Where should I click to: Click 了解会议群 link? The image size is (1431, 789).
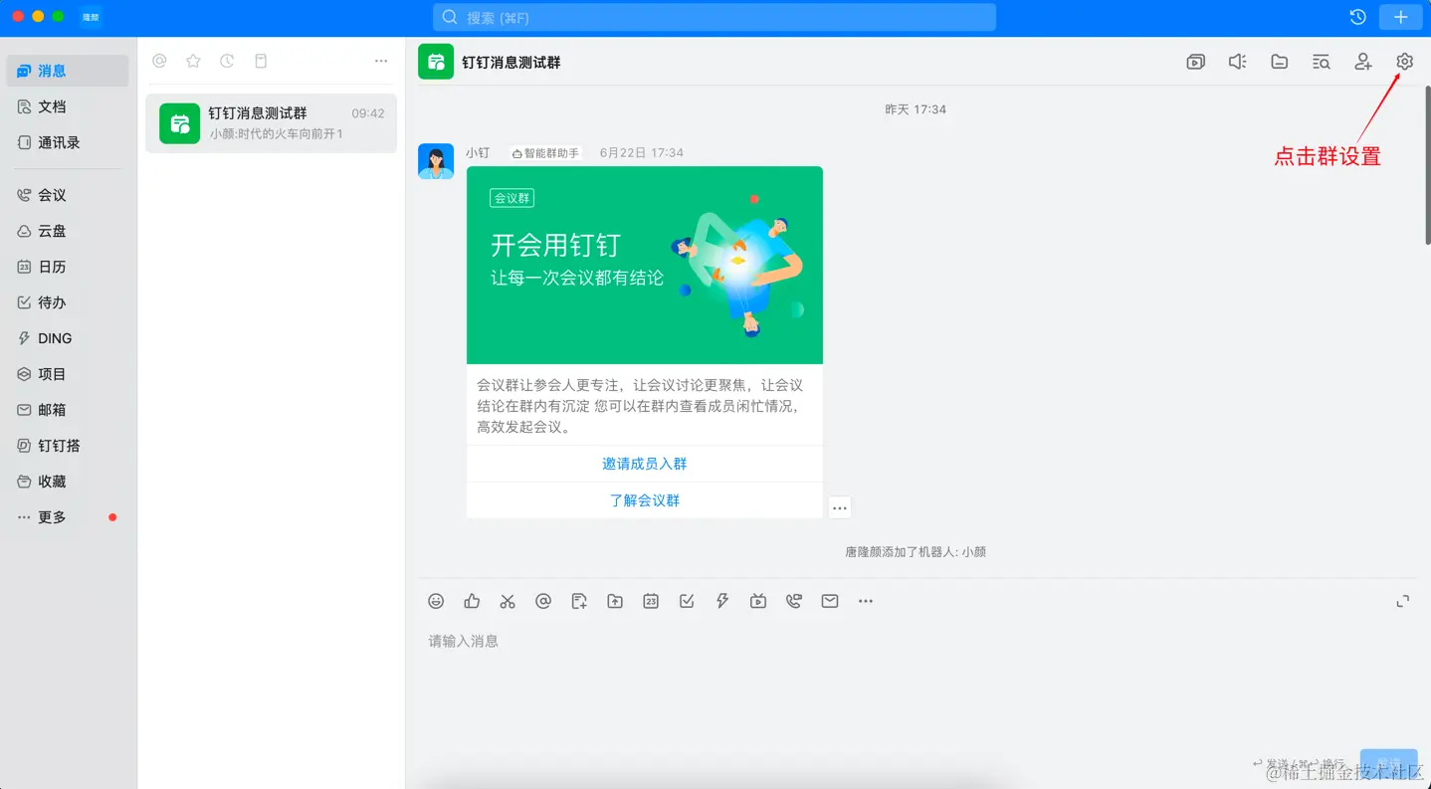point(645,500)
